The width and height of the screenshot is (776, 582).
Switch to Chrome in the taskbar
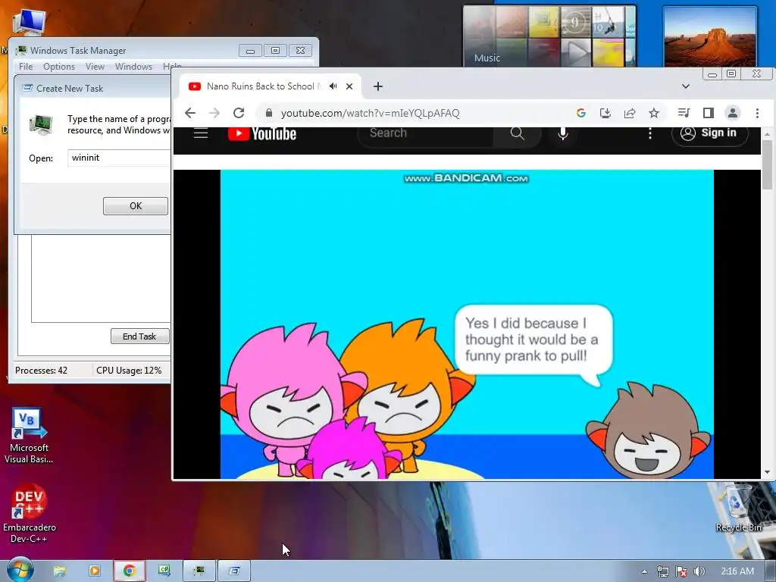click(130, 571)
